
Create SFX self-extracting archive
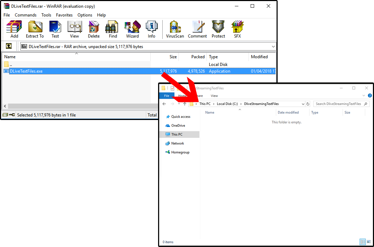point(237,29)
